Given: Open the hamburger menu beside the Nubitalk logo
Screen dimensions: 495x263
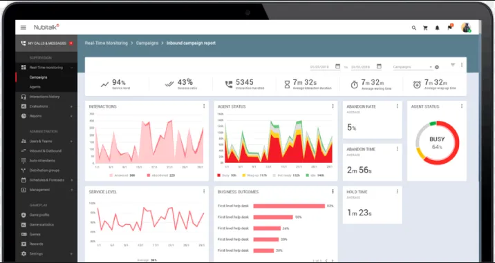Looking at the screenshot, I should point(24,28).
